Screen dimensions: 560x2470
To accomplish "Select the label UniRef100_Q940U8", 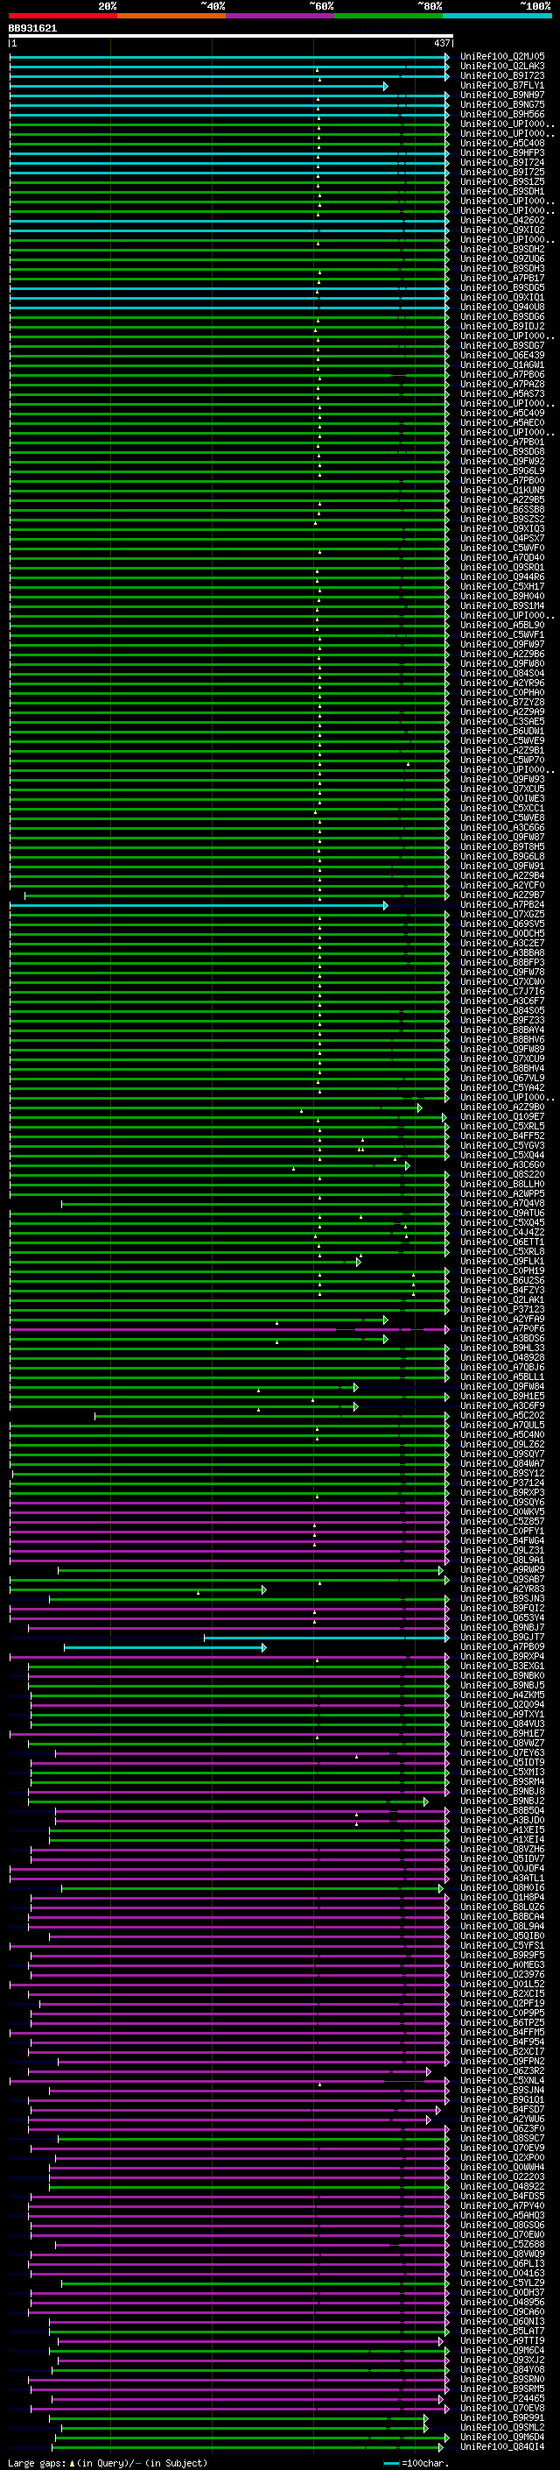I will click(x=502, y=308).
